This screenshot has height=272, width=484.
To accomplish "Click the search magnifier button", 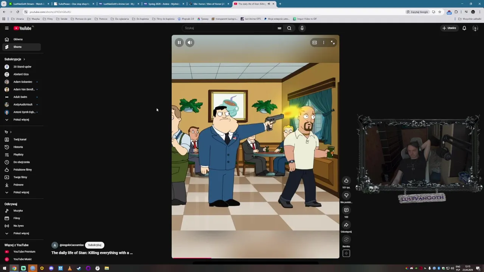I will pos(289,28).
